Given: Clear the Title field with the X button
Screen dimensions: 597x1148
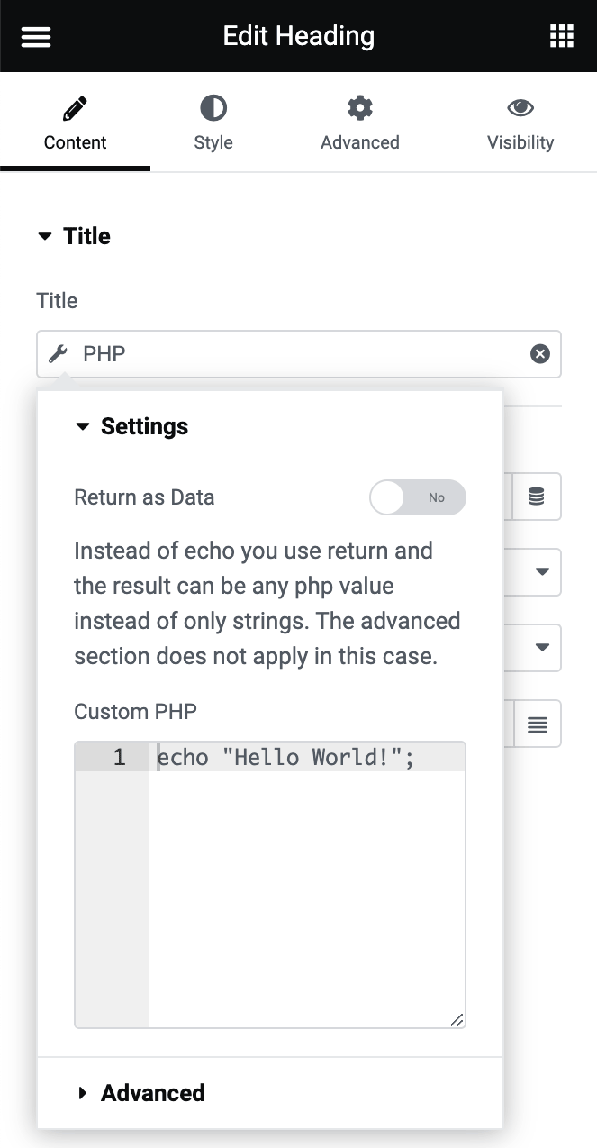Looking at the screenshot, I should coord(539,353).
